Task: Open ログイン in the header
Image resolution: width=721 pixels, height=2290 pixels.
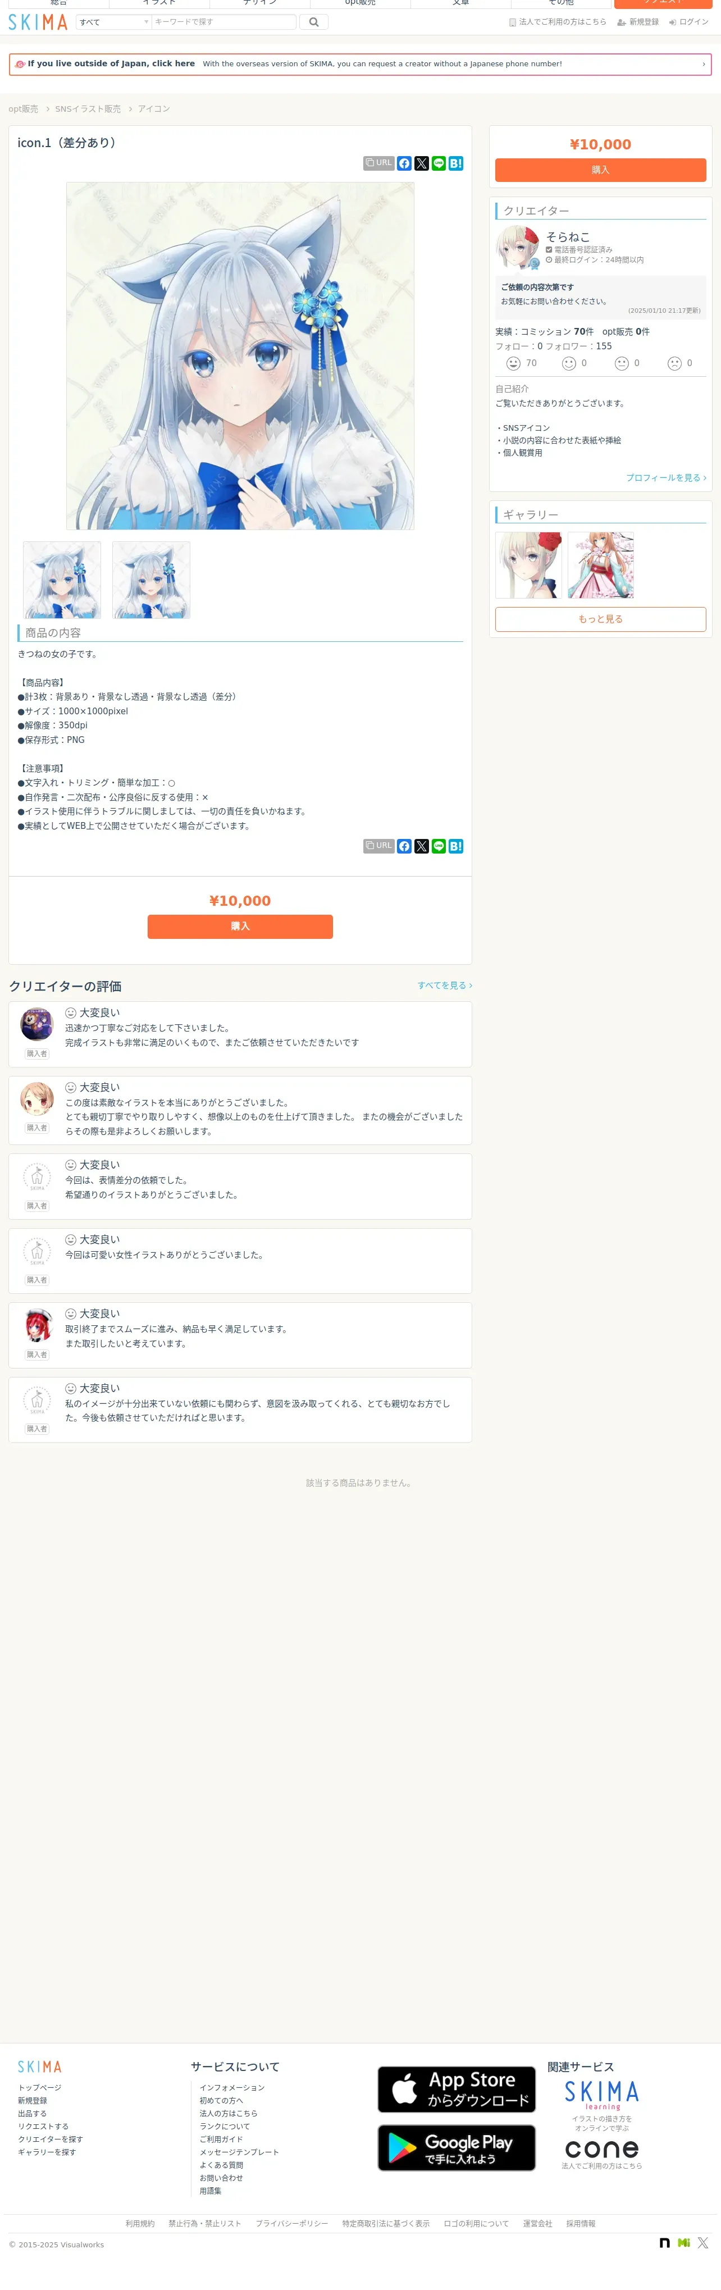Action: pyautogui.click(x=689, y=22)
